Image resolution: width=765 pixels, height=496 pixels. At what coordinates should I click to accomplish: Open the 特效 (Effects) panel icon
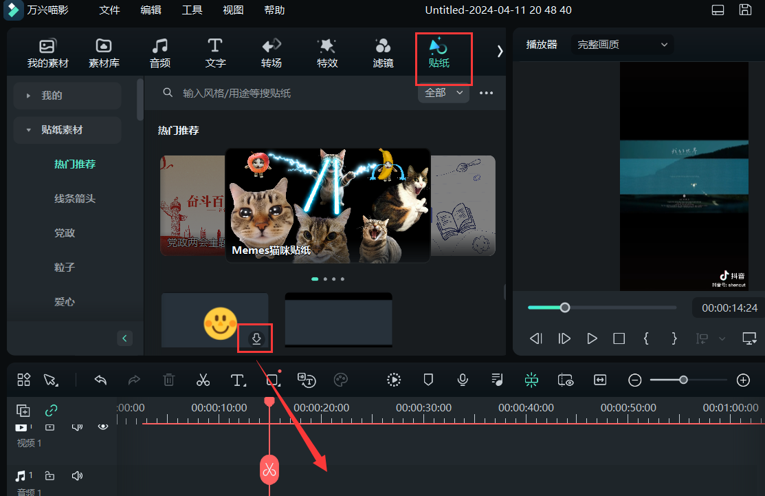[x=326, y=52]
